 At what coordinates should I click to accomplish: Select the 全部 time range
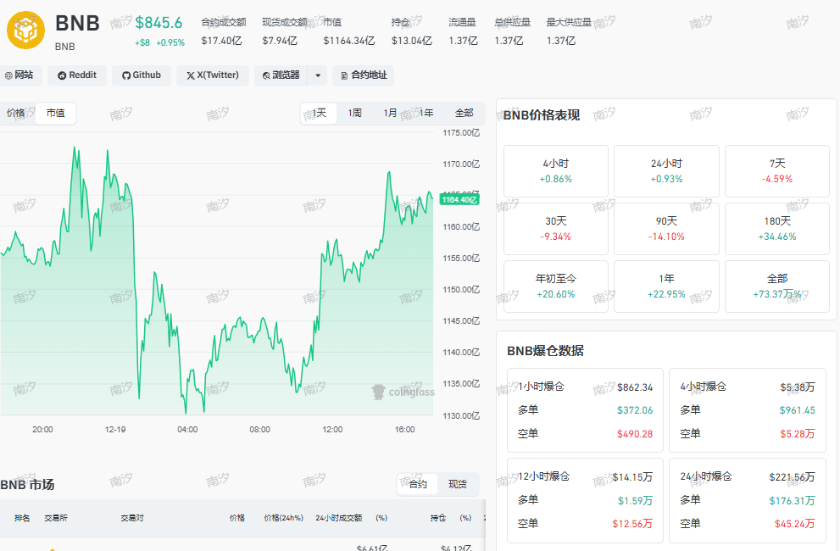(464, 113)
